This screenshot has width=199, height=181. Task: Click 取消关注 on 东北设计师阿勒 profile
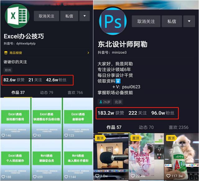coord(146,21)
